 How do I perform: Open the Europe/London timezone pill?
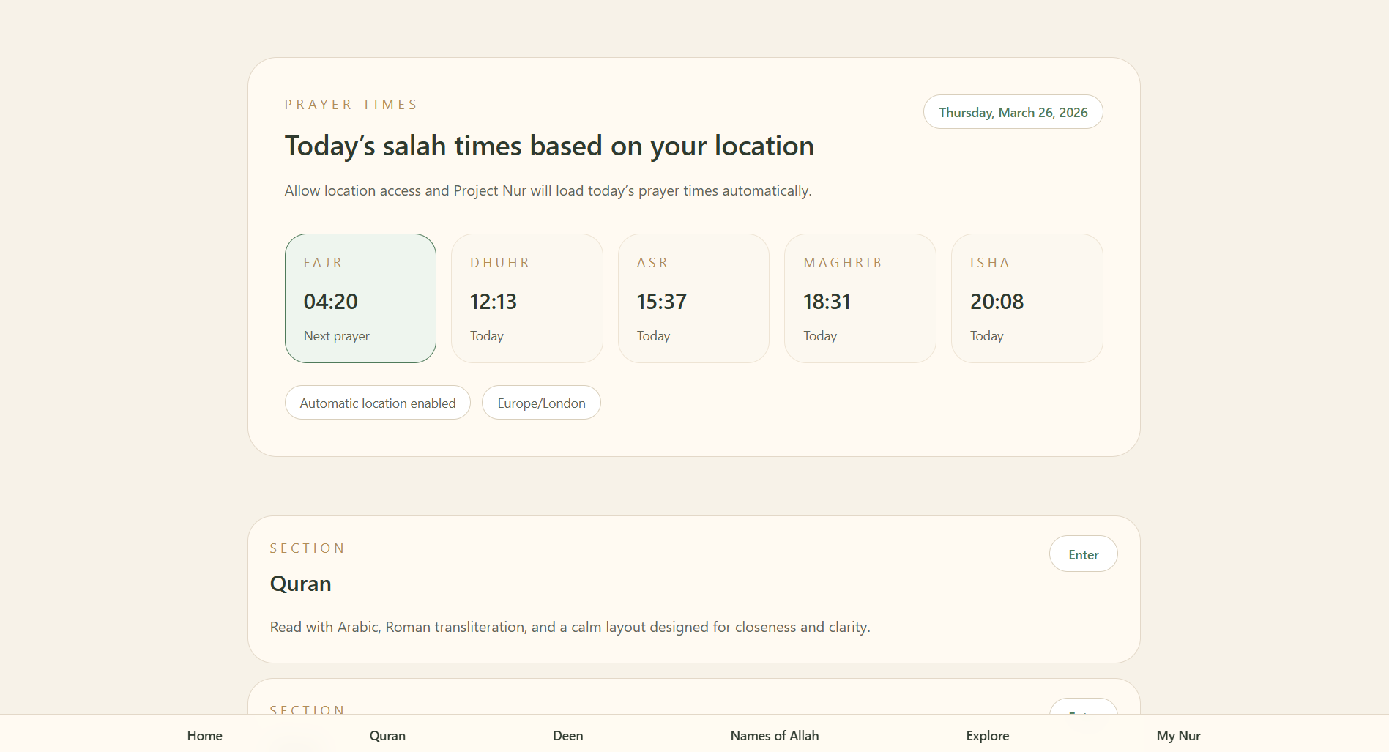(x=541, y=403)
